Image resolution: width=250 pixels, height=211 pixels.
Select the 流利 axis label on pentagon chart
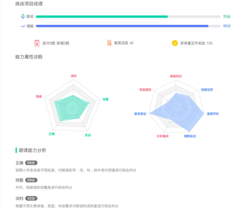(x=74, y=76)
